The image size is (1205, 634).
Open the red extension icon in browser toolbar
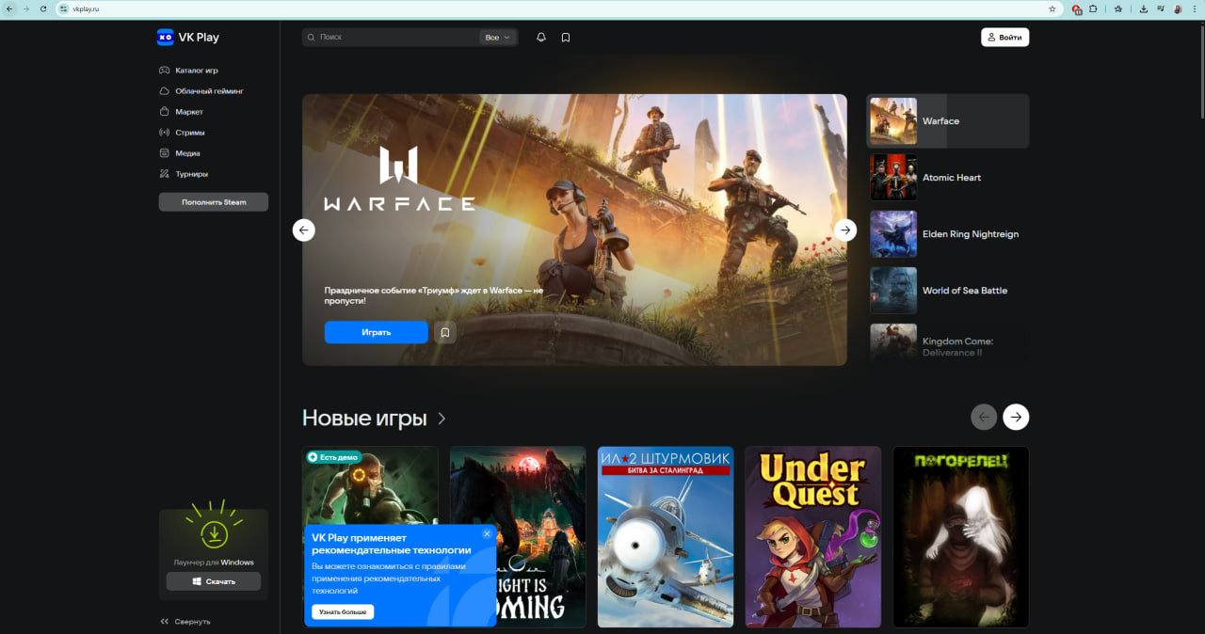tap(1077, 8)
